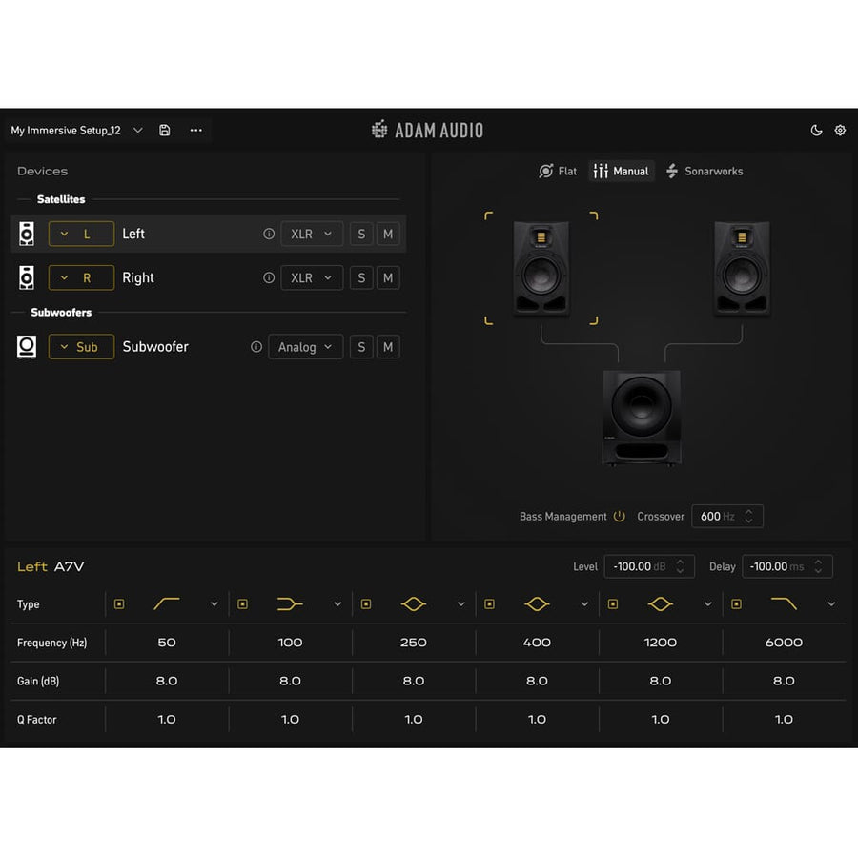Click the Subwoofer device icon
The width and height of the screenshot is (858, 858).
[x=27, y=347]
